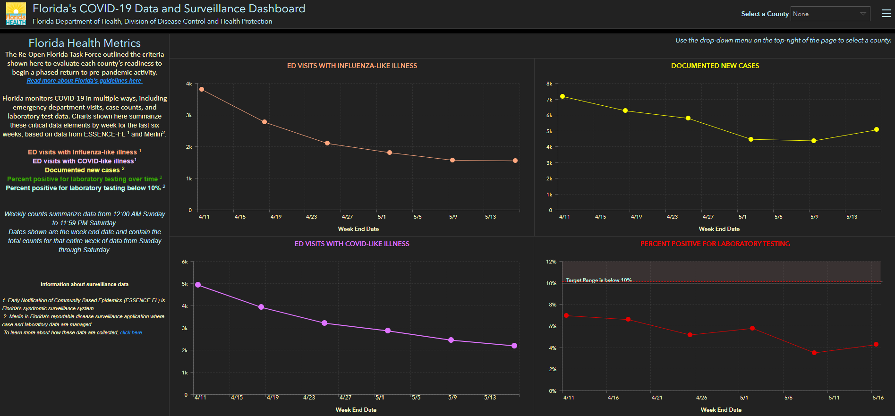Click the fifth purple point on COVID-like chart

(451, 340)
